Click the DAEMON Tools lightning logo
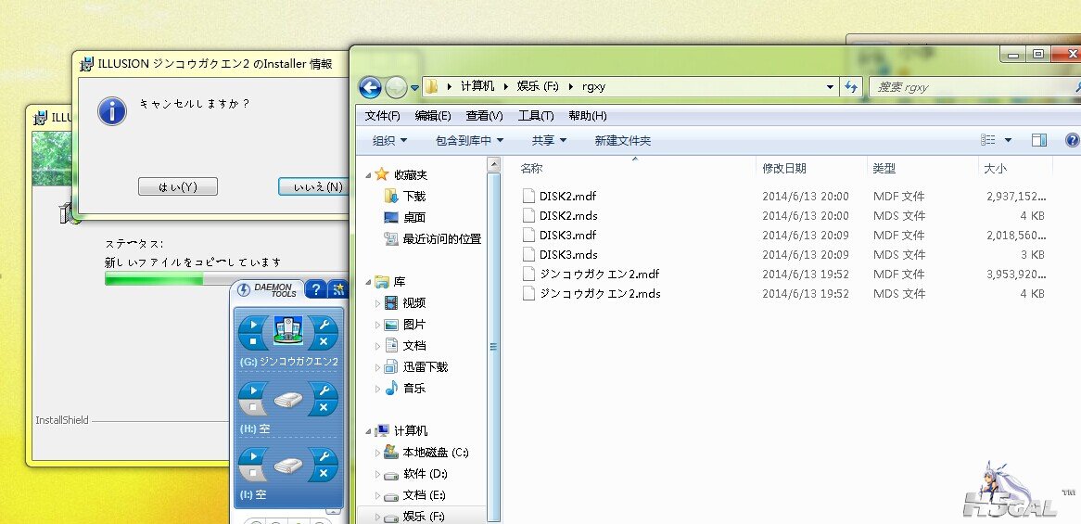 click(243, 289)
